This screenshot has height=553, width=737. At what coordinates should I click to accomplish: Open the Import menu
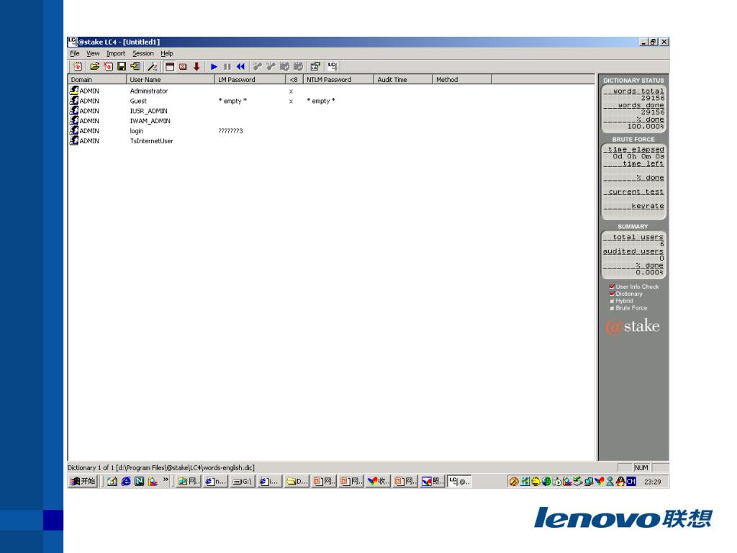coord(116,53)
